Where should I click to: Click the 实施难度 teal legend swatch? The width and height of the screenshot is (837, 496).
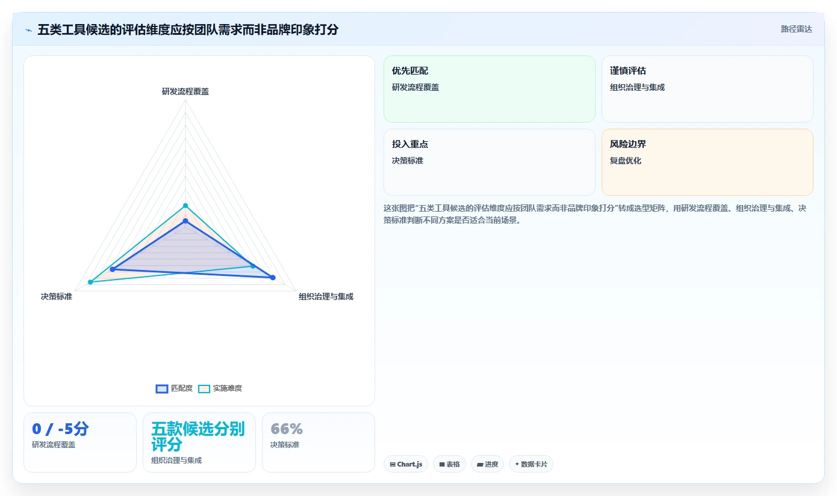click(204, 389)
